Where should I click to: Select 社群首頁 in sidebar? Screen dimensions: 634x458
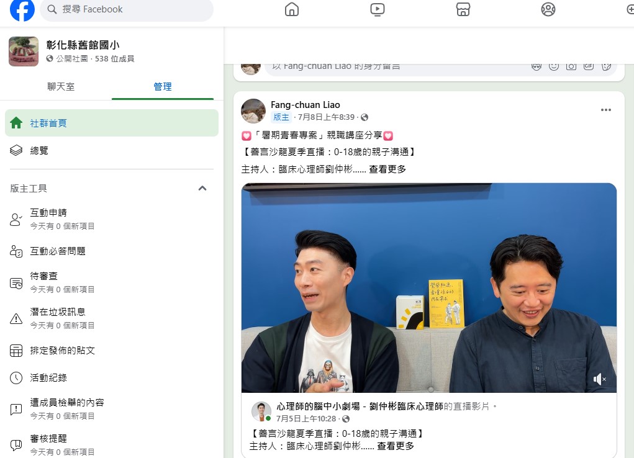tap(112, 123)
